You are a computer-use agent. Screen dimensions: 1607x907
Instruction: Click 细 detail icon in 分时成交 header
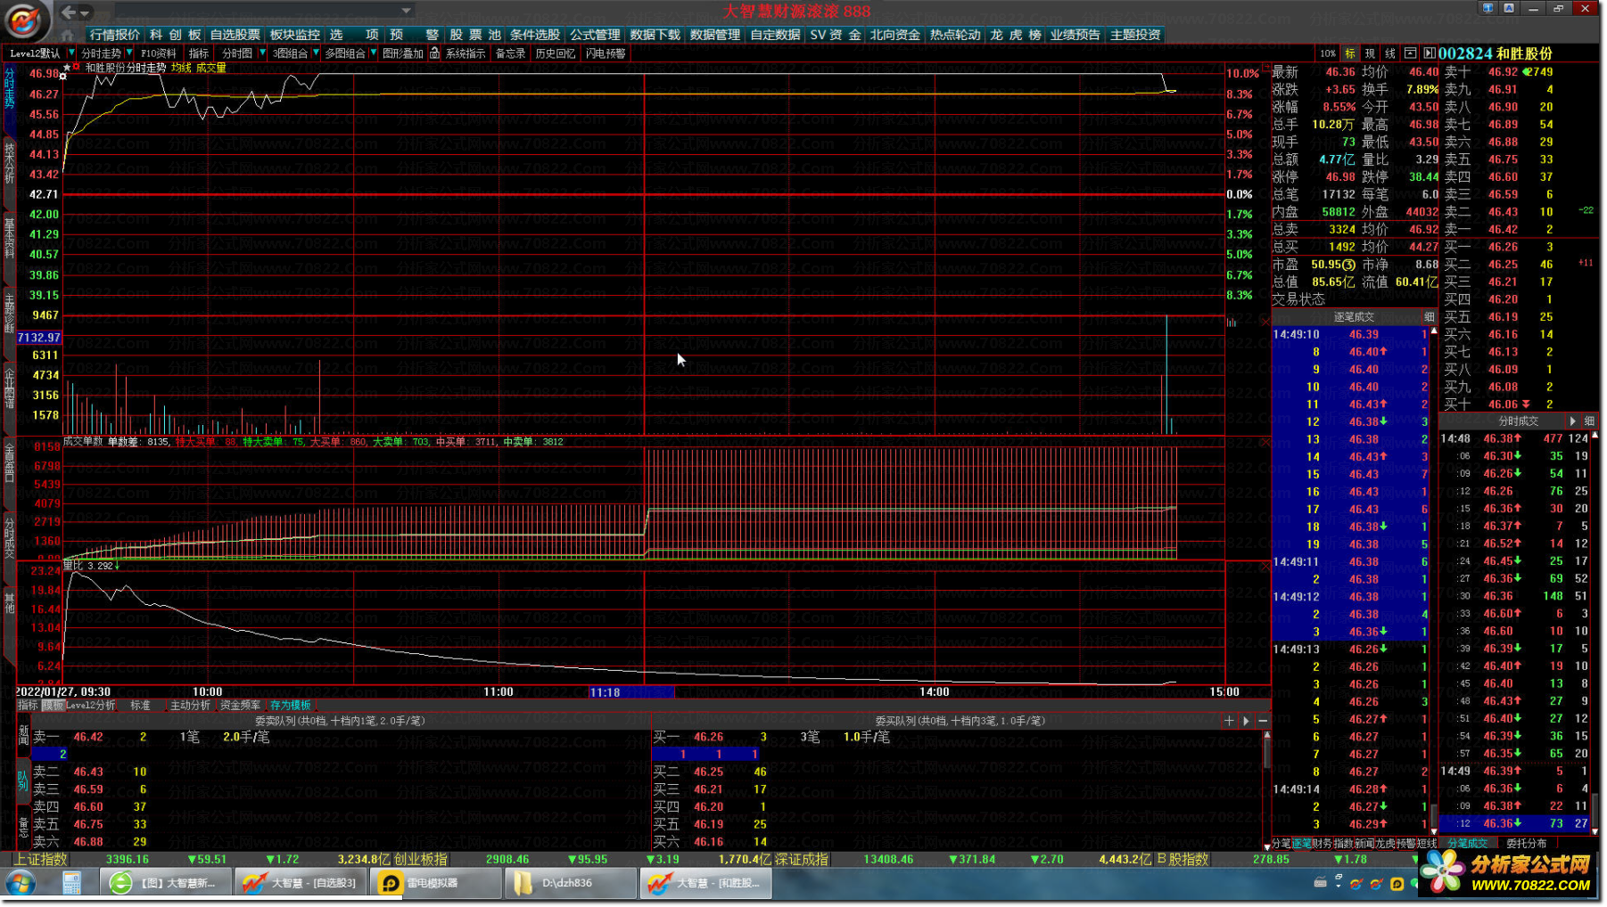tap(1588, 421)
